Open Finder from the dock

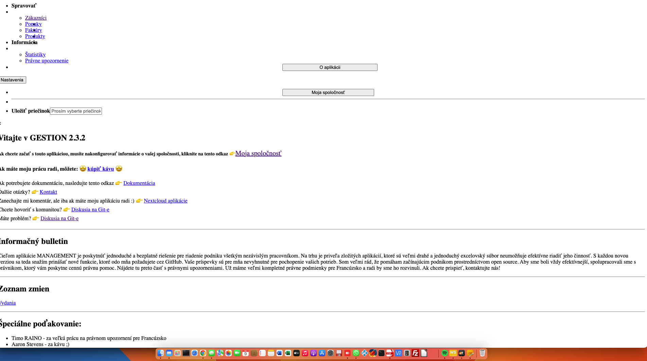(161, 353)
